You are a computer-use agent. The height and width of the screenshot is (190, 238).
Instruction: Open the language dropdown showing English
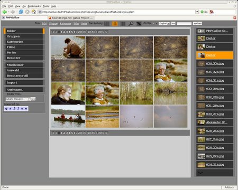tap(164, 23)
